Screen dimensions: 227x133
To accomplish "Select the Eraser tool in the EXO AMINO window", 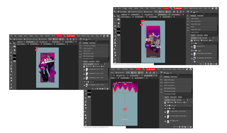I will (x=11, y=71).
